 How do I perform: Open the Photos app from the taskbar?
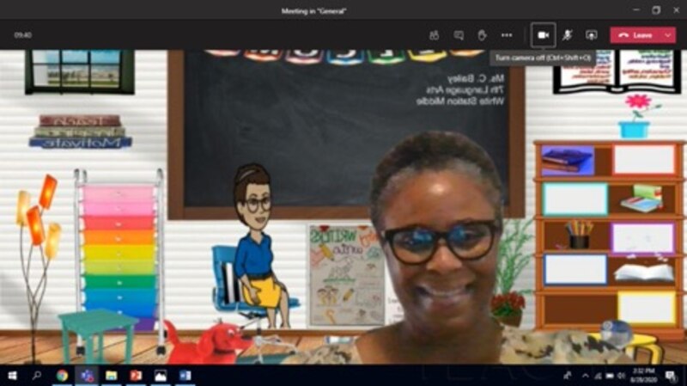160,376
